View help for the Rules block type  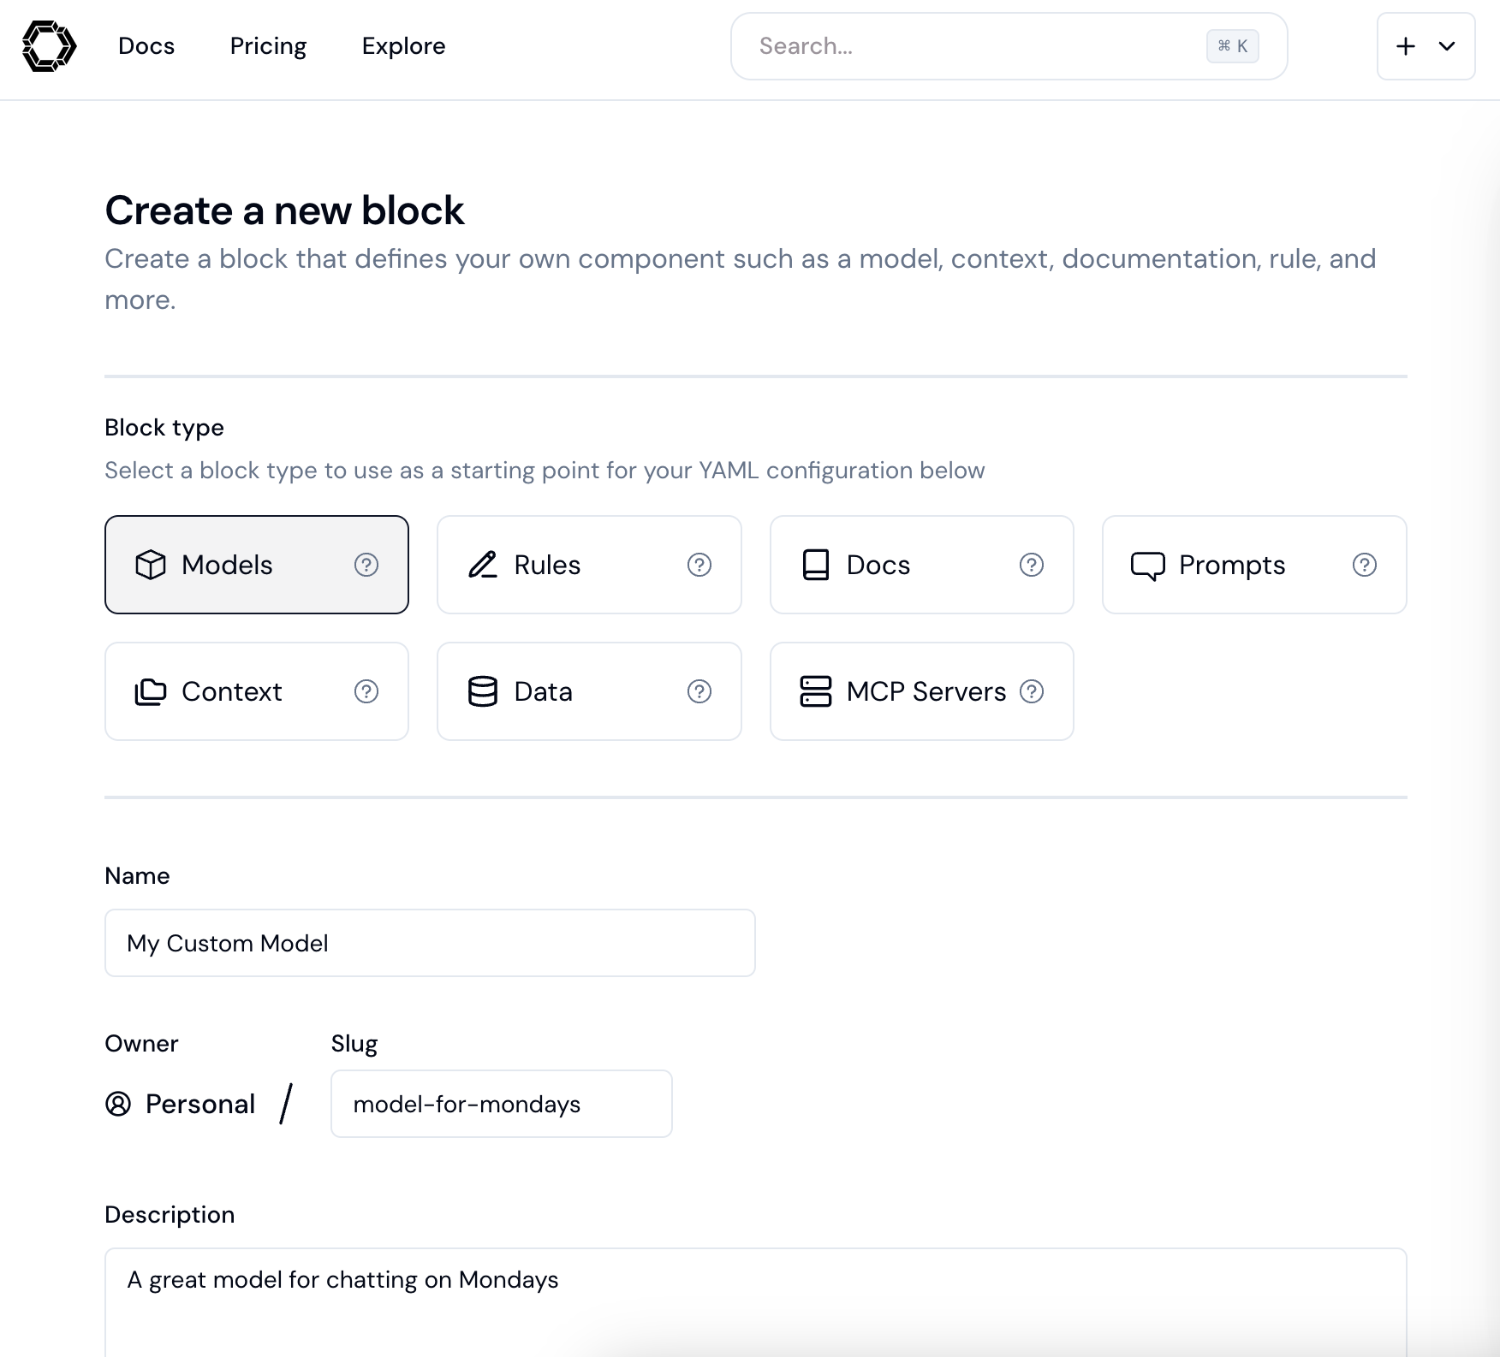pos(699,565)
